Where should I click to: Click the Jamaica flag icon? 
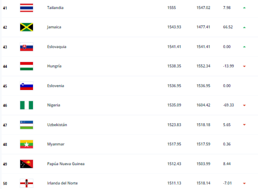tap(27, 27)
